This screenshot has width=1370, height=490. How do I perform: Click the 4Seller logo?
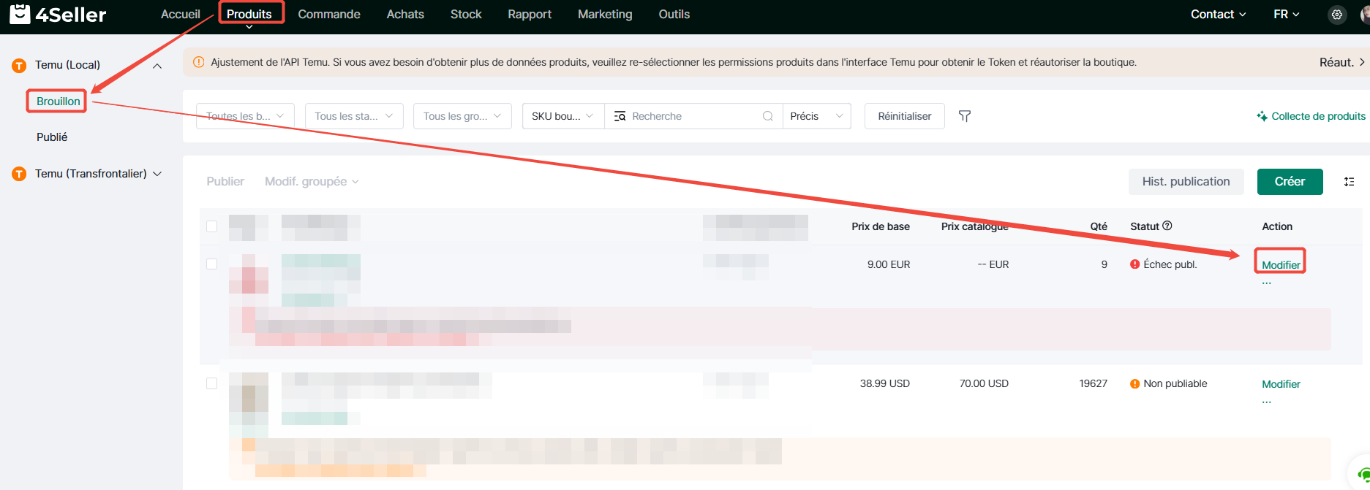pyautogui.click(x=58, y=14)
